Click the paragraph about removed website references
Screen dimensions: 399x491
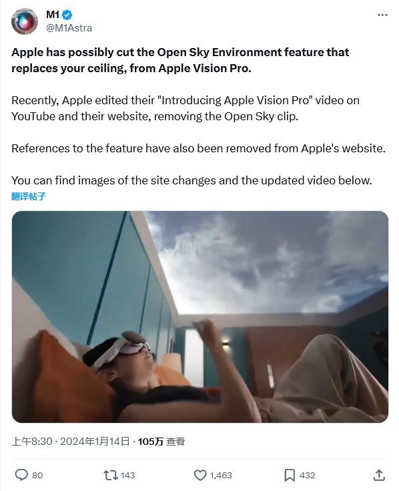point(198,148)
